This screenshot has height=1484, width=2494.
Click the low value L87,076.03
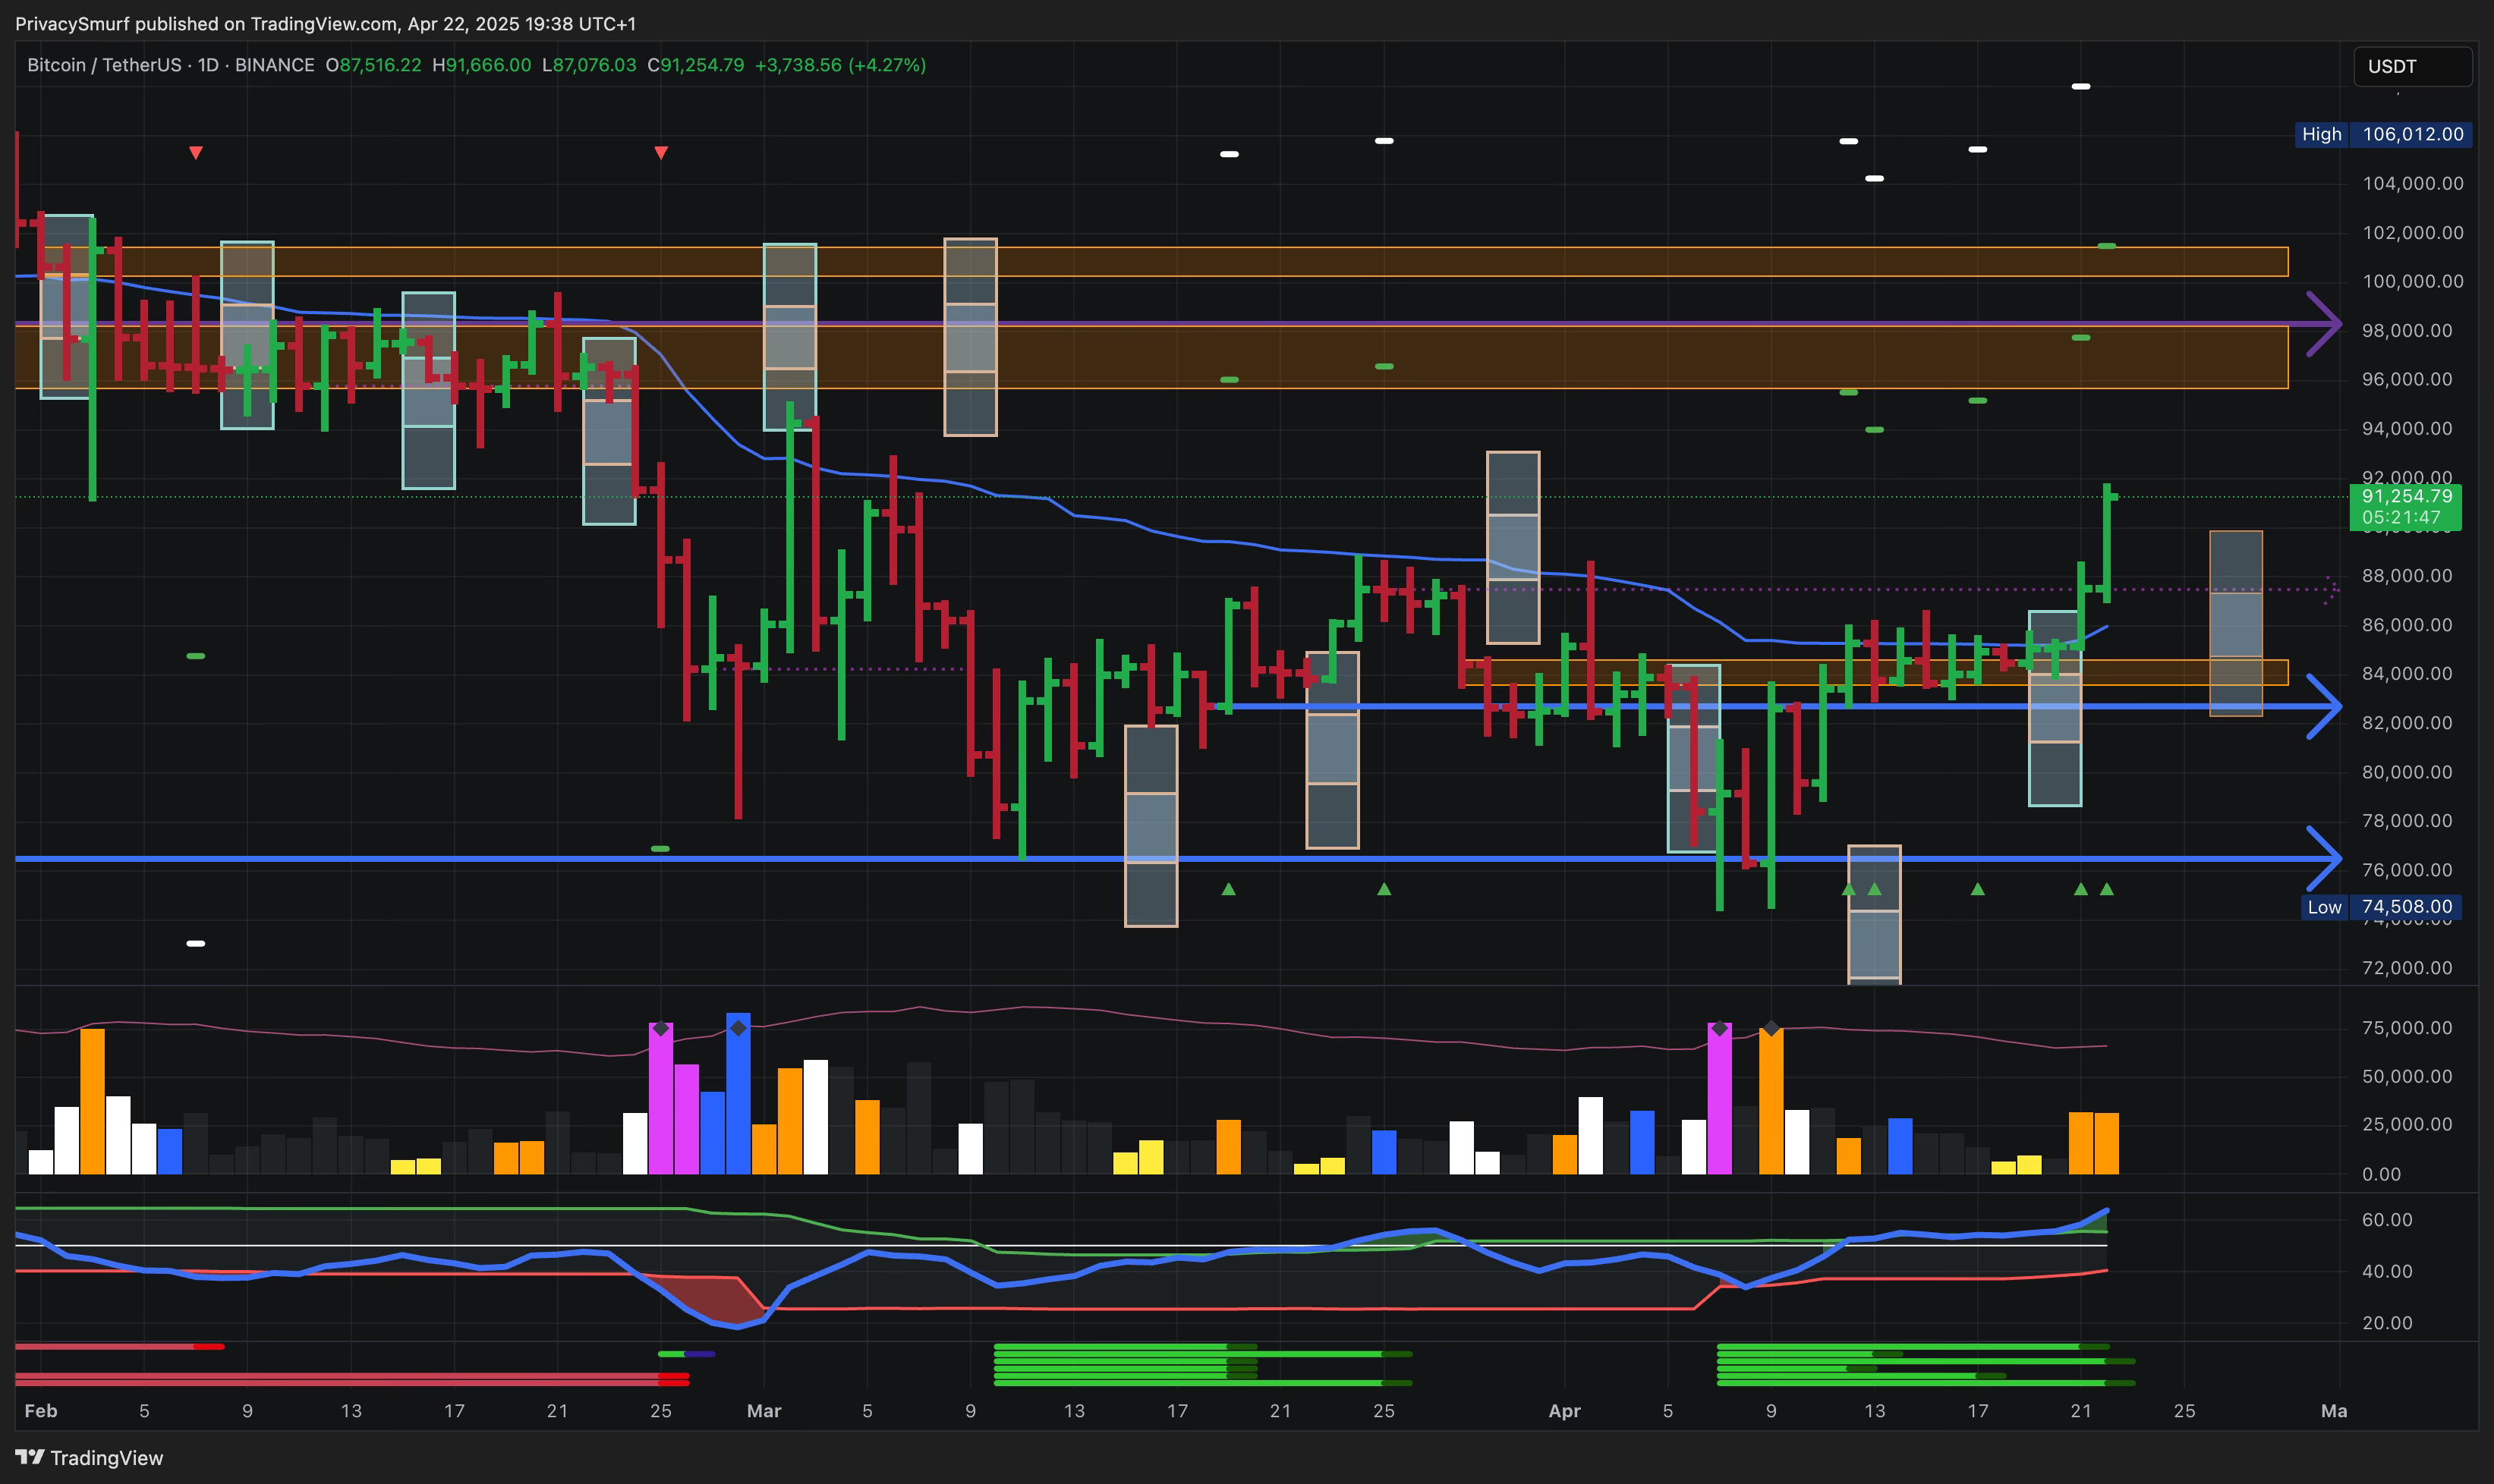pos(588,65)
